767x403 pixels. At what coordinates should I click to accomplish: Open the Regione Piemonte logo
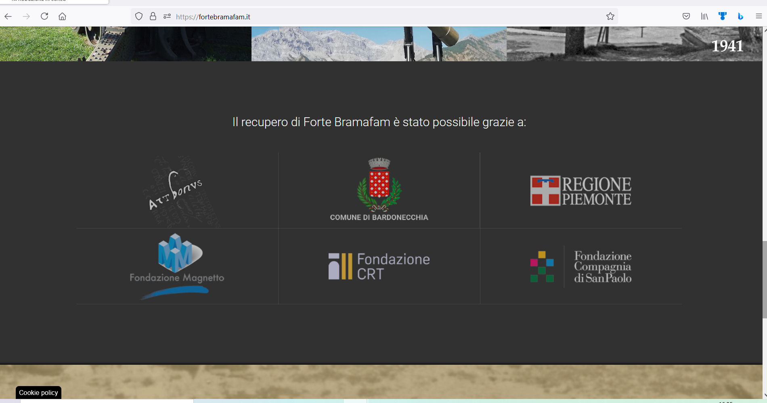tap(580, 191)
